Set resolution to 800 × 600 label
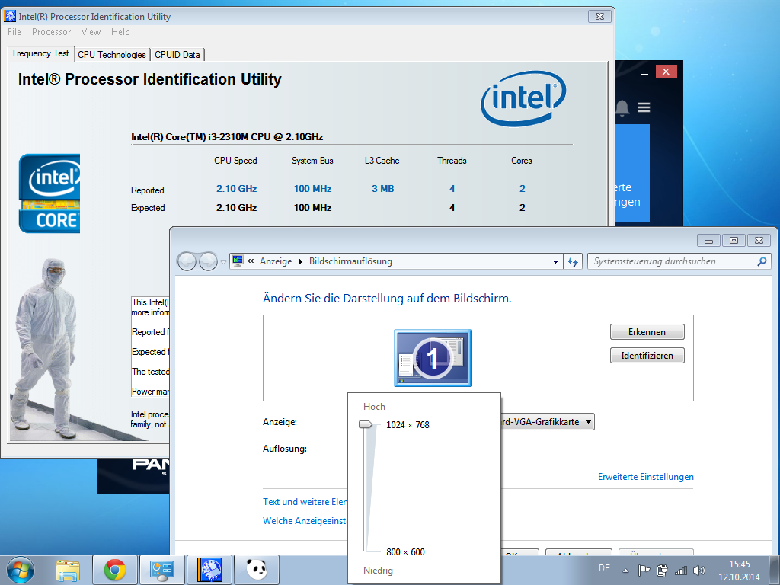This screenshot has width=780, height=585. (405, 551)
